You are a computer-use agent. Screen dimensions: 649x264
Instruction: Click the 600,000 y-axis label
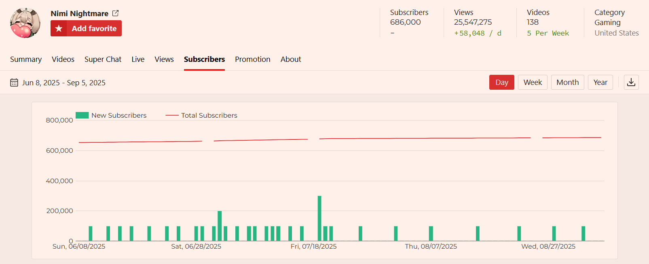[x=59, y=150]
